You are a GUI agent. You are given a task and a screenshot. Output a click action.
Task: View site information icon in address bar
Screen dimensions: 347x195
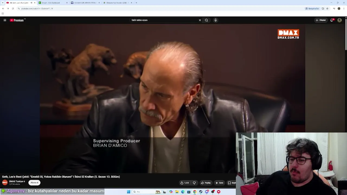(19, 8)
